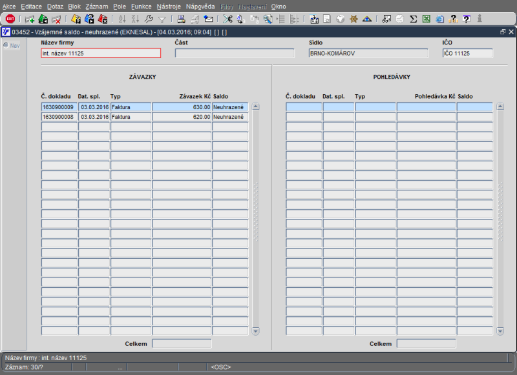
Task: Click the Část input field
Action: click(235, 54)
